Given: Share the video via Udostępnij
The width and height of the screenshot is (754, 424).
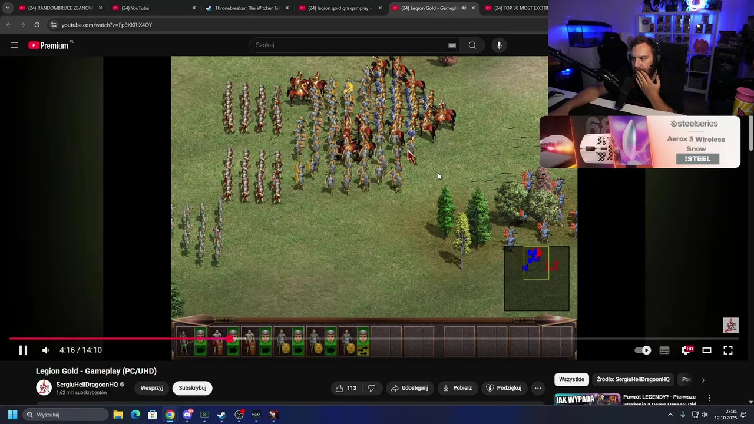Looking at the screenshot, I should (409, 388).
